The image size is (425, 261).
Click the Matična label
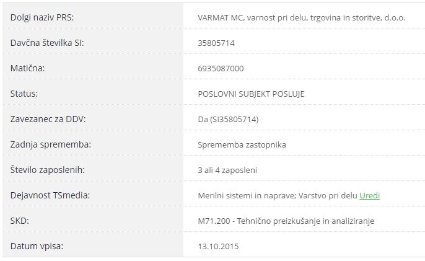tap(28, 68)
